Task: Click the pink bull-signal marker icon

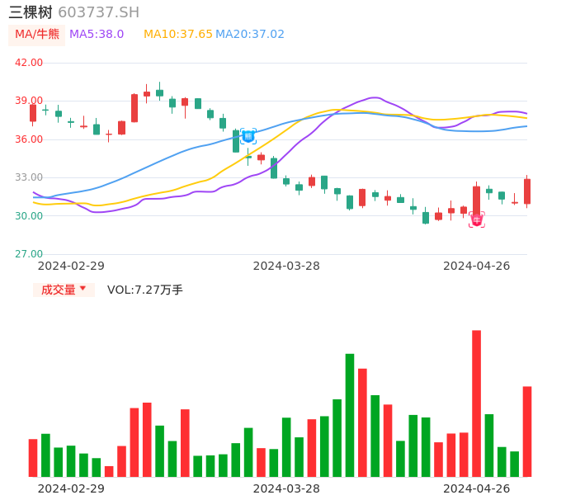Action: [x=477, y=219]
